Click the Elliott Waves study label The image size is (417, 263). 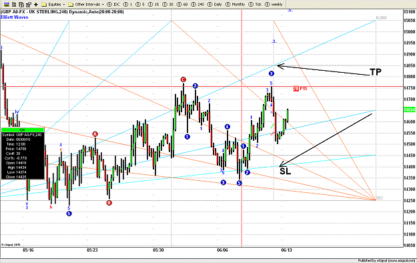[x=15, y=17]
